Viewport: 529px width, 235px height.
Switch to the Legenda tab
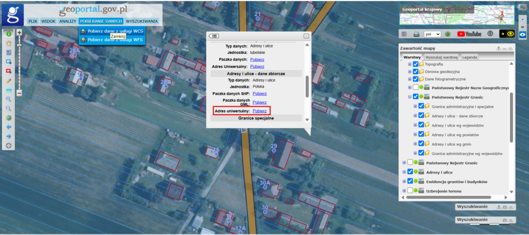pyautogui.click(x=470, y=57)
